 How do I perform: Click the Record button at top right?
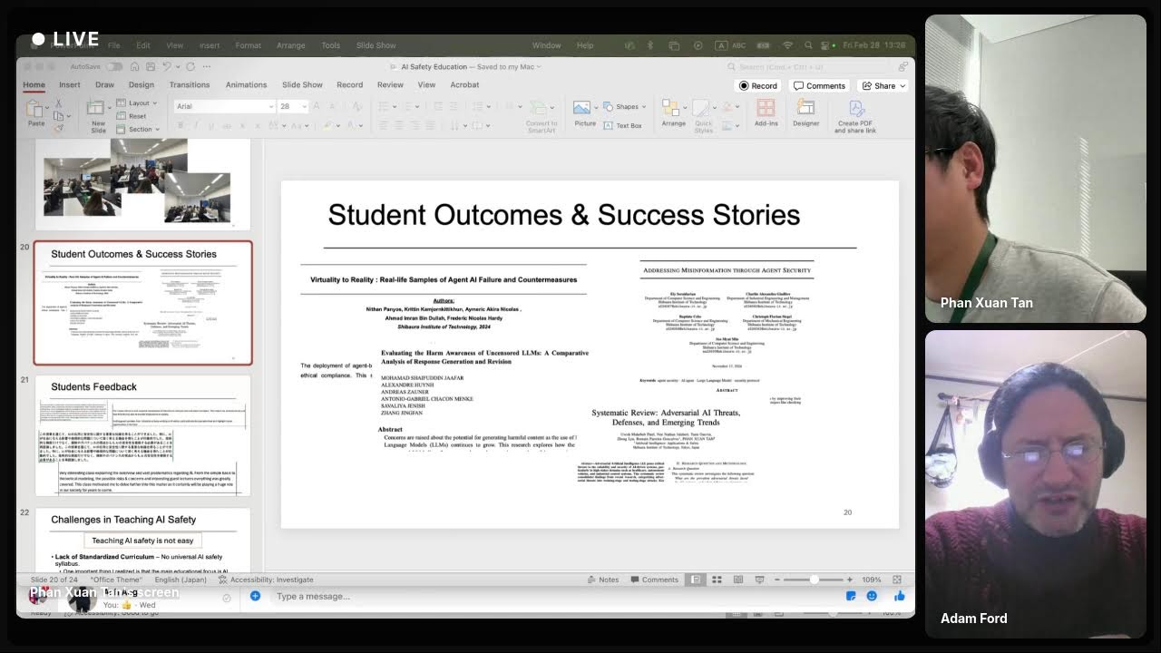(x=758, y=85)
